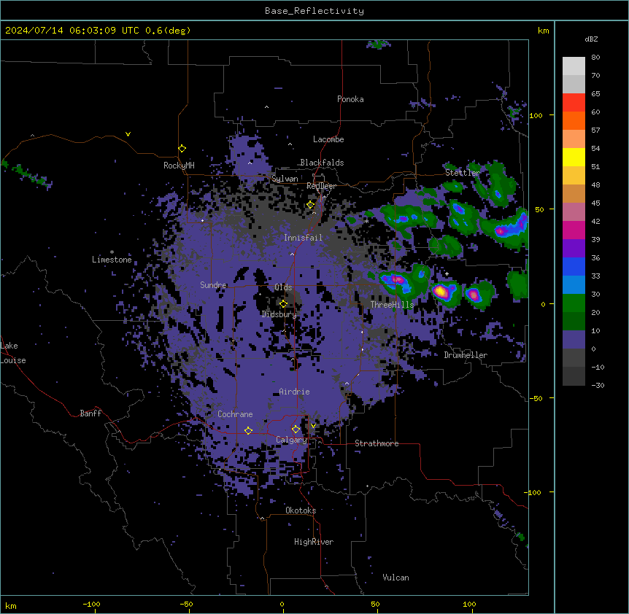Viewport: 629px width, 614px height.
Task: Click the Strathmore city label
Action: (x=377, y=443)
